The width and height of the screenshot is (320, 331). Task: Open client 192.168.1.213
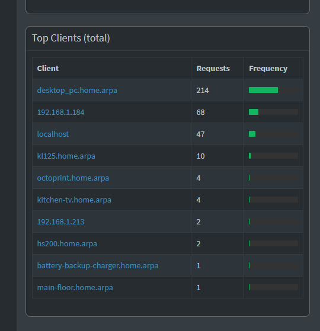pos(60,221)
